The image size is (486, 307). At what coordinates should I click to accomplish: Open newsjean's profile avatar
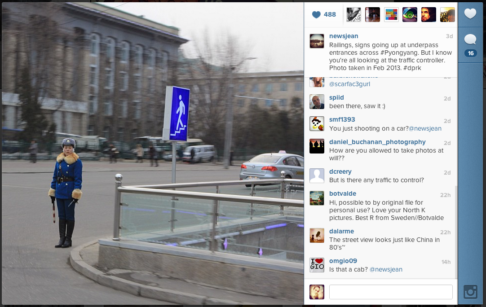coord(317,41)
